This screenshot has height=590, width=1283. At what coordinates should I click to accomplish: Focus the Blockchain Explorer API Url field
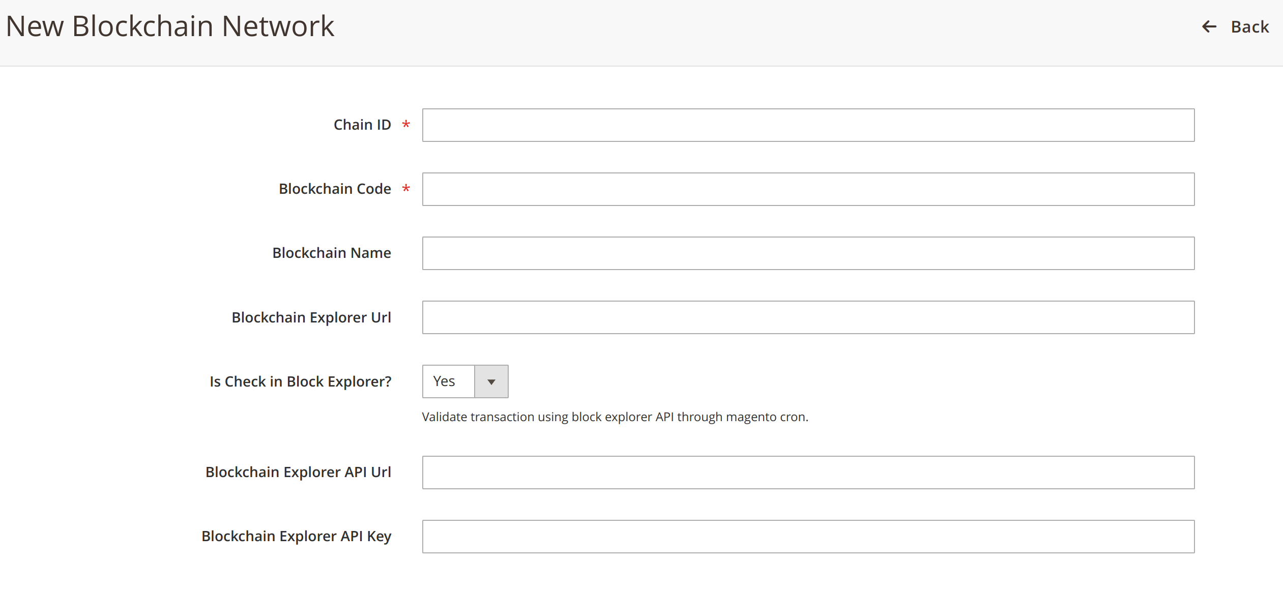(808, 473)
